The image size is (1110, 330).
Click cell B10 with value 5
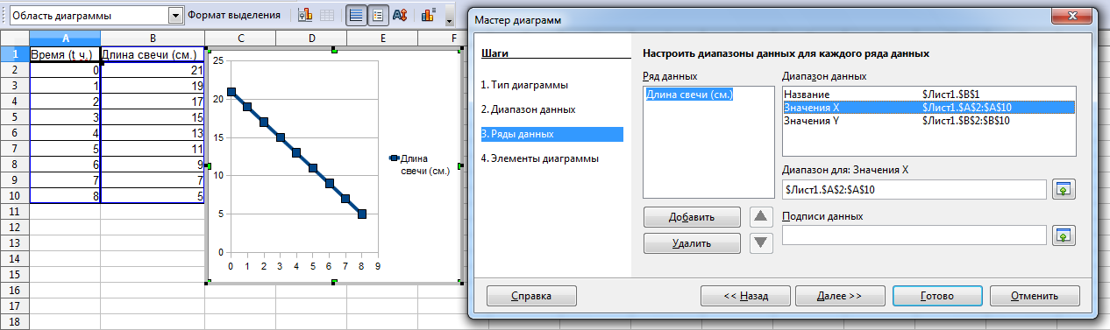pos(153,195)
